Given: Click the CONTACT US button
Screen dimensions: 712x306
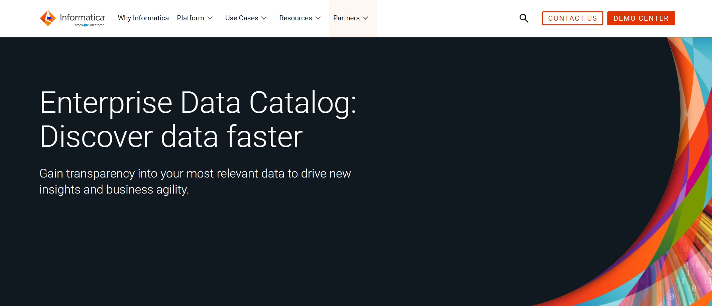Looking at the screenshot, I should 572,18.
